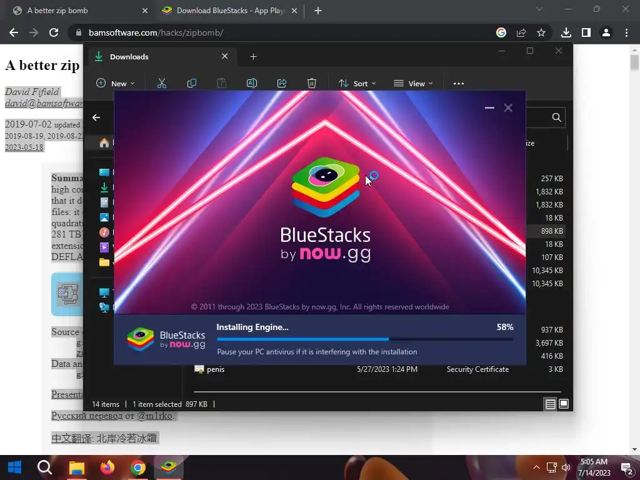Click the Google icon in the address bar

point(501,32)
